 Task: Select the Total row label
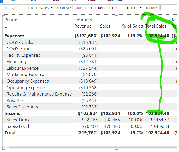(10, 133)
